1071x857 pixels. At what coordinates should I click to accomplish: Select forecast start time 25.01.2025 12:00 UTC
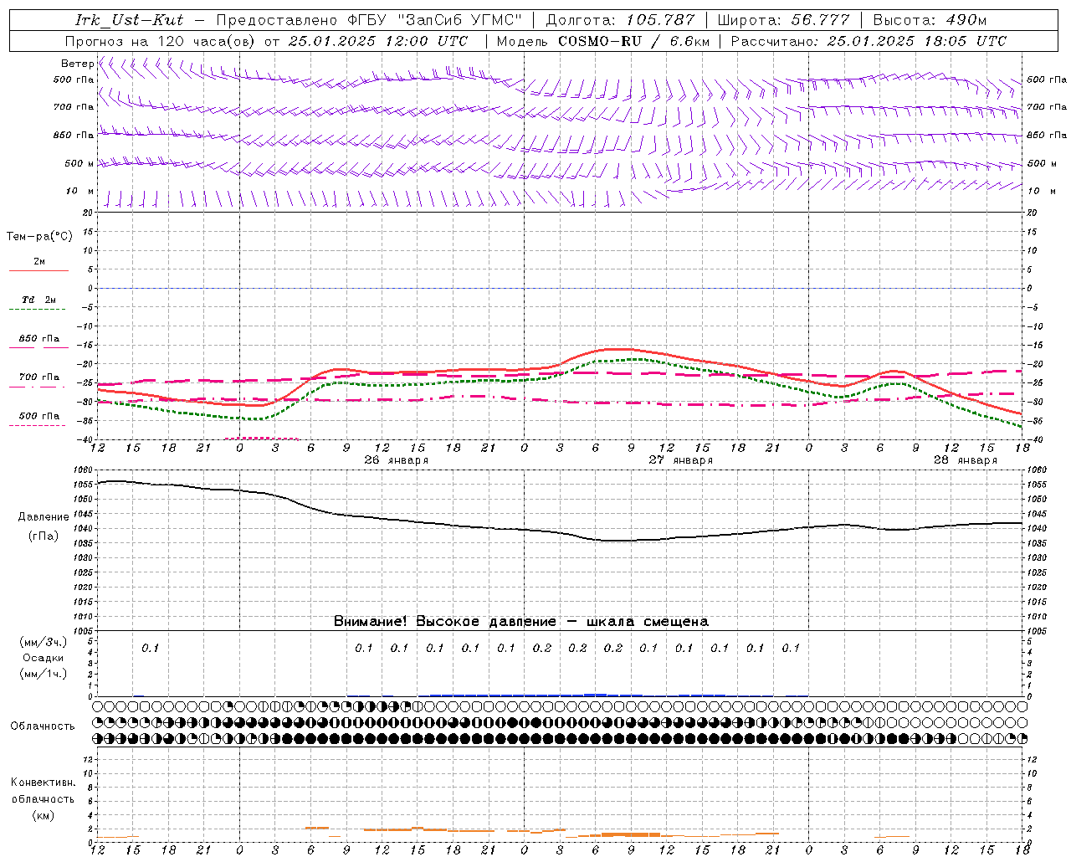tap(378, 41)
